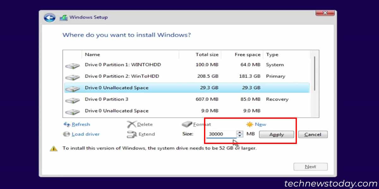
Task: Click the 181.3 GB free space cell
Action: 249,76
